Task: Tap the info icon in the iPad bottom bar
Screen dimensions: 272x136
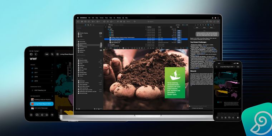Action: tap(47, 115)
